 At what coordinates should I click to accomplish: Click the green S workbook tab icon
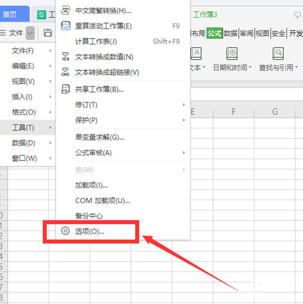click(x=41, y=15)
